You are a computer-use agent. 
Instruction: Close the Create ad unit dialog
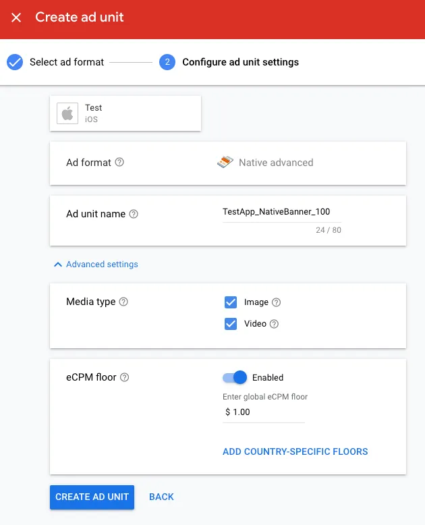pos(16,18)
